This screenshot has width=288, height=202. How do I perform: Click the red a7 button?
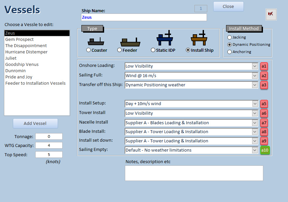click(264, 123)
